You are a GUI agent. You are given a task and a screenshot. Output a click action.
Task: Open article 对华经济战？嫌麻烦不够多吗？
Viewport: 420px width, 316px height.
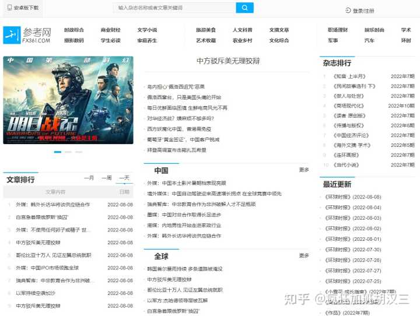(x=180, y=118)
